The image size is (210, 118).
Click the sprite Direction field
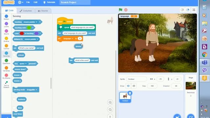(176, 86)
